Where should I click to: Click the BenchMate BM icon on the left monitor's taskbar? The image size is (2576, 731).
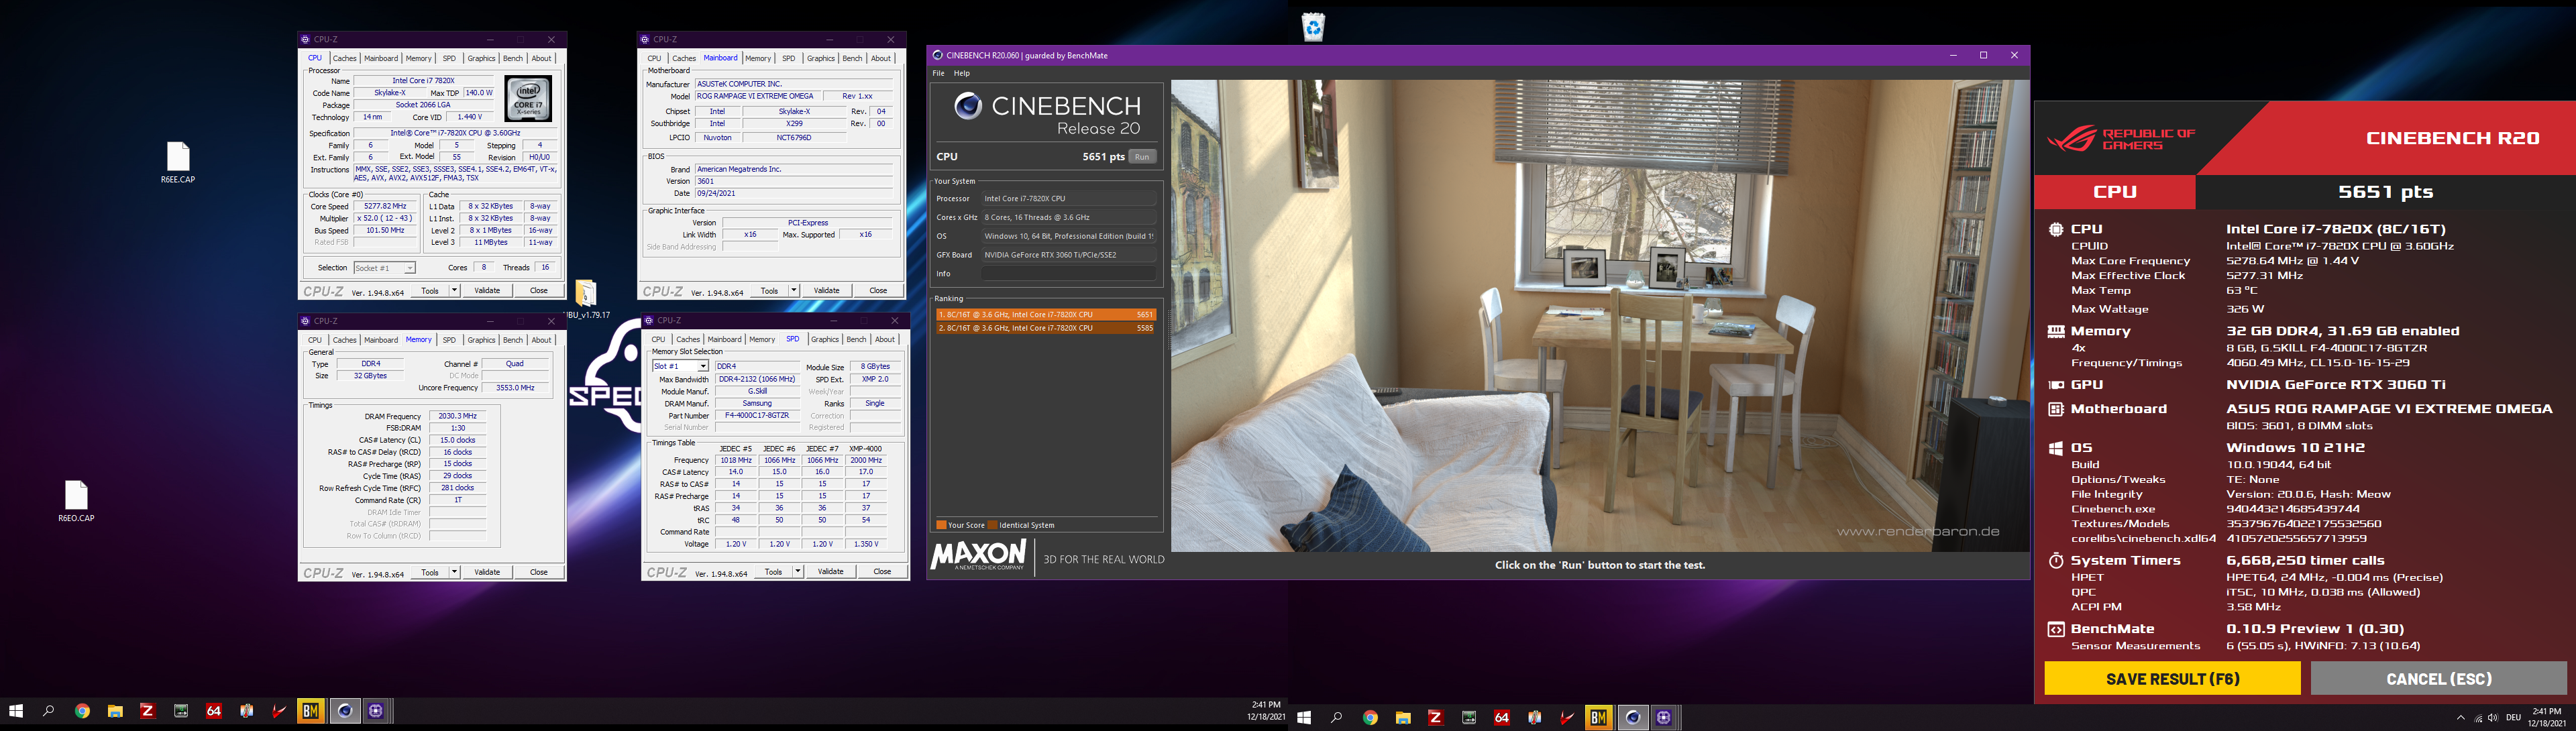coord(311,711)
